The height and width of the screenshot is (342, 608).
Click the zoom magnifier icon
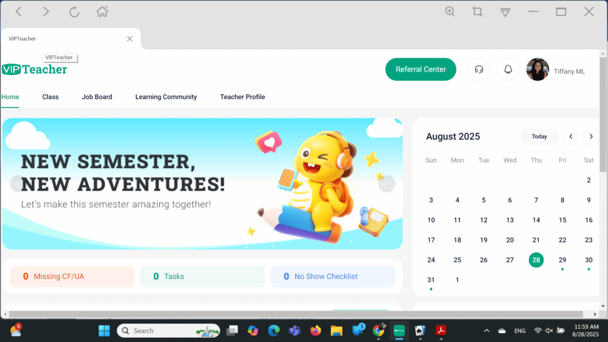point(450,12)
